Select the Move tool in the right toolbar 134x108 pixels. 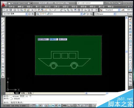tap(130, 35)
